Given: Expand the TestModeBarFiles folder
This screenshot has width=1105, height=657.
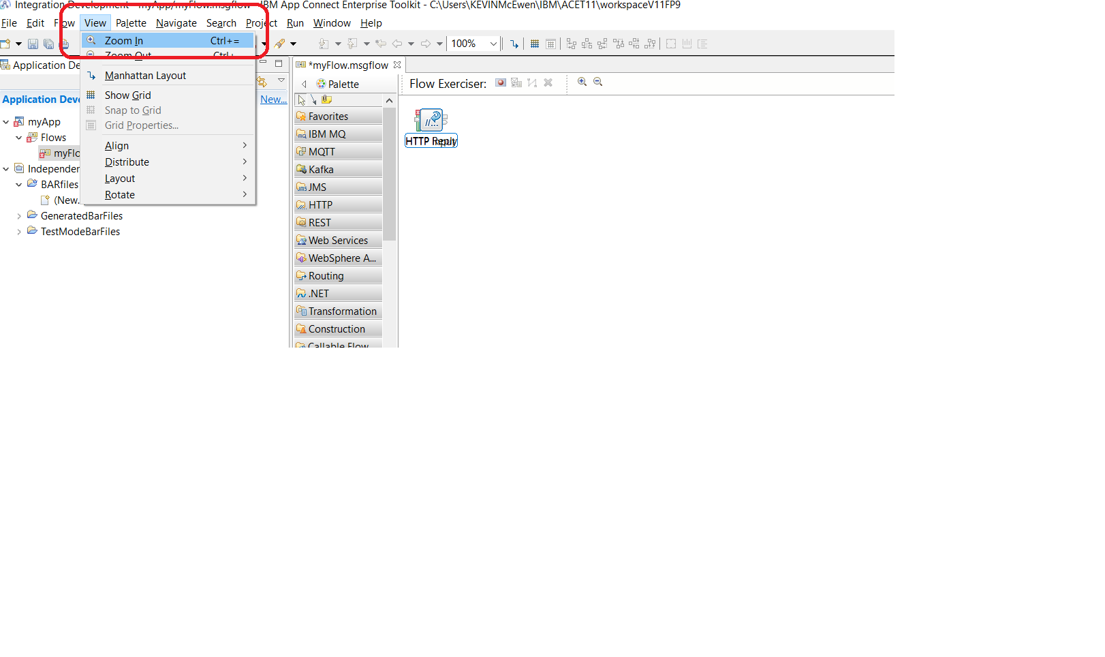Looking at the screenshot, I should coord(19,232).
